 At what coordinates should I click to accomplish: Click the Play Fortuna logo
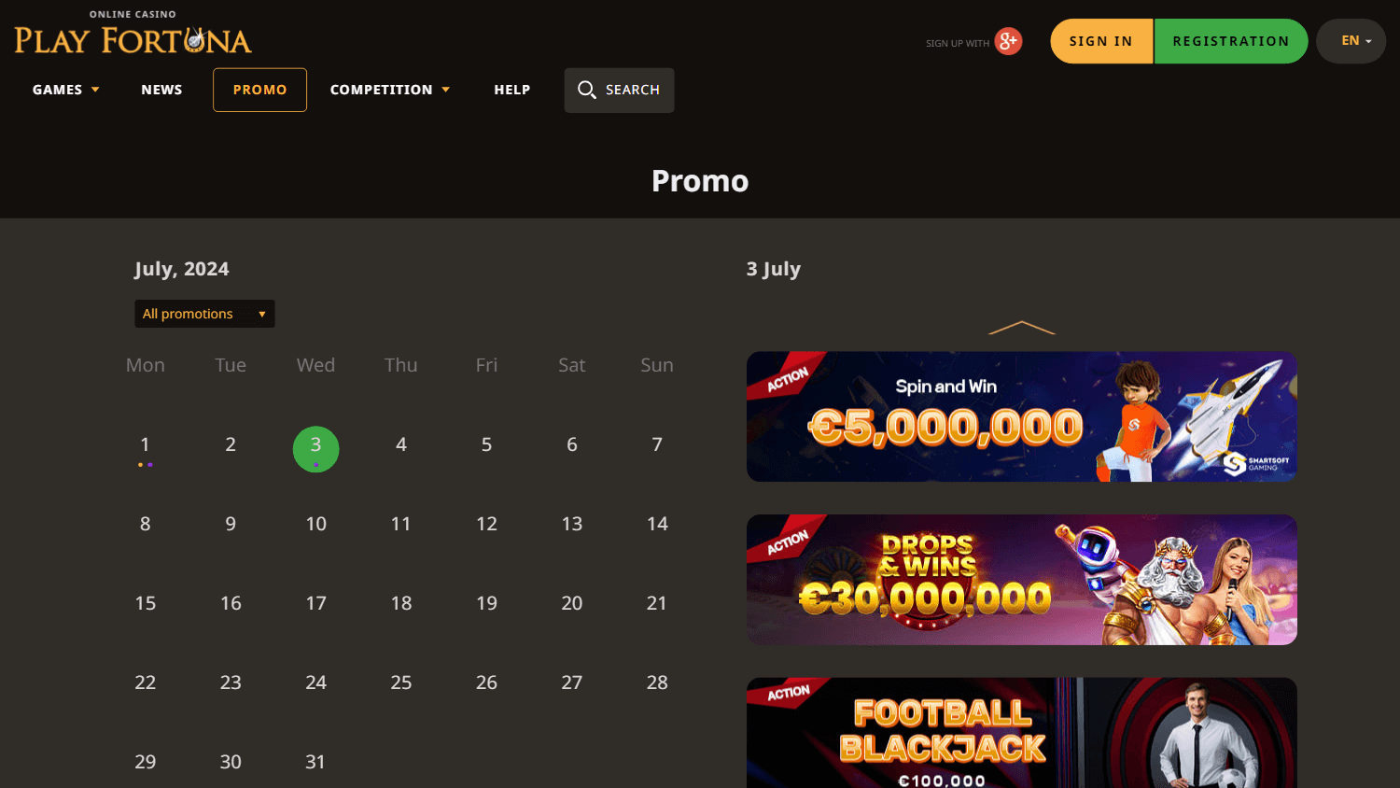click(x=133, y=39)
